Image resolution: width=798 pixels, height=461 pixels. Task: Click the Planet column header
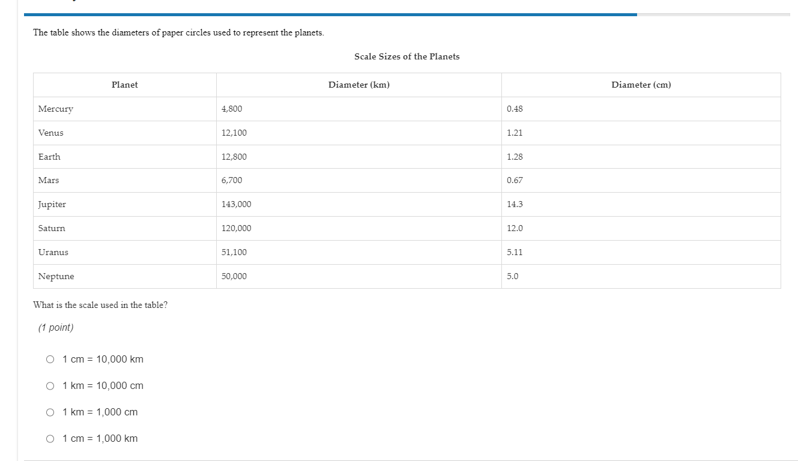[125, 85]
